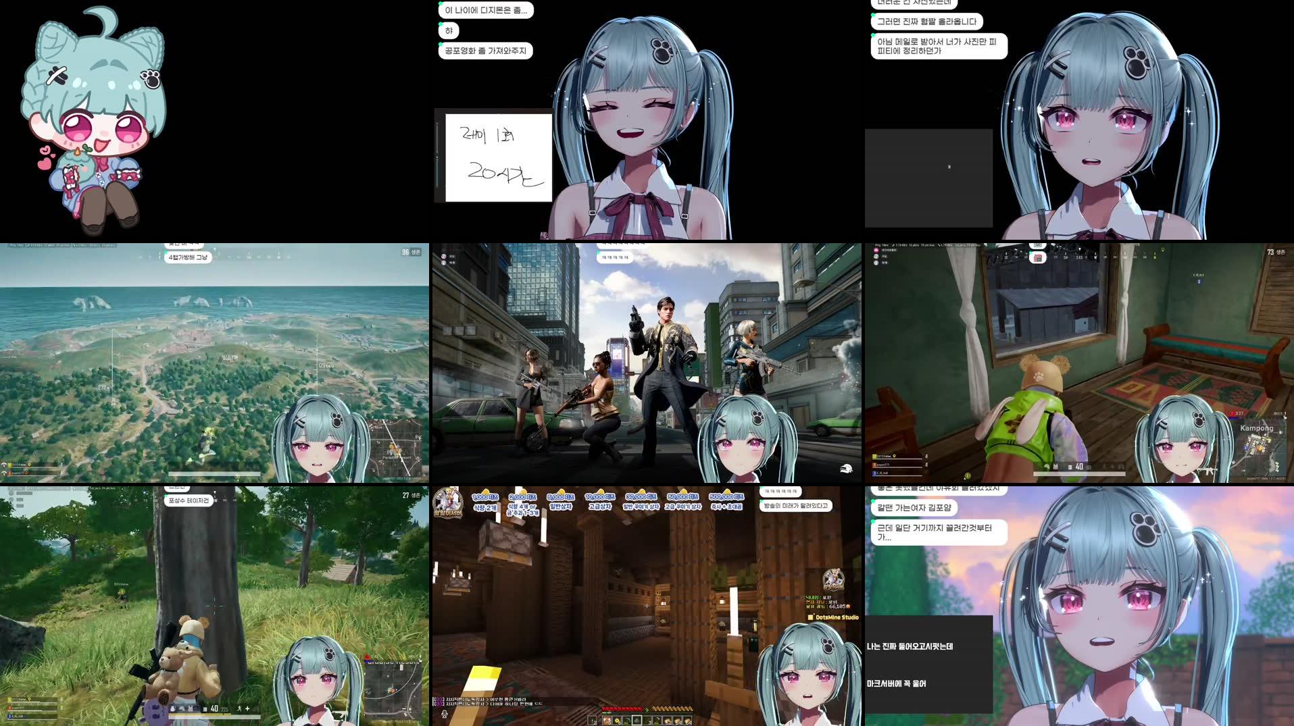Click caption '나는 진짜 들어오고시펐는데'
Screen dimensions: 1294x726
[910, 646]
